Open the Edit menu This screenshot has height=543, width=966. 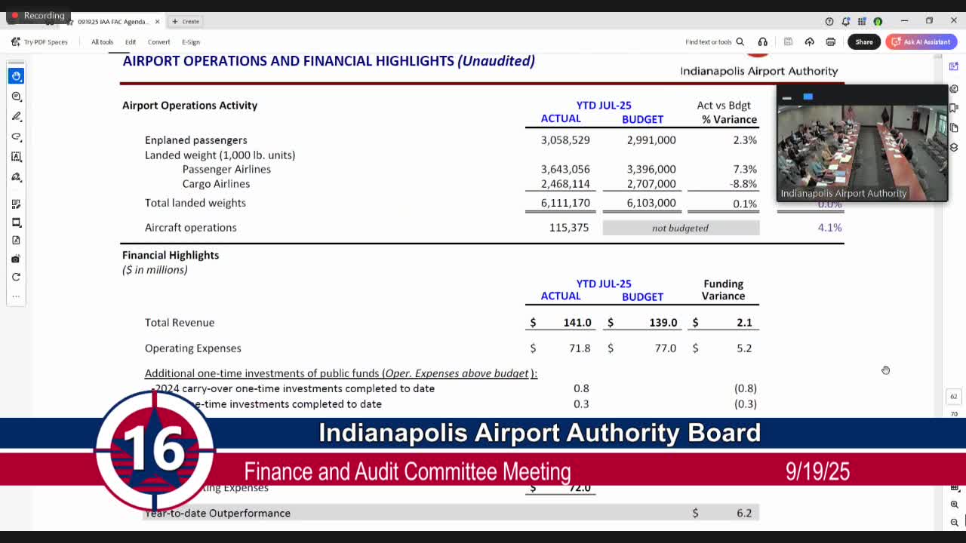point(131,42)
